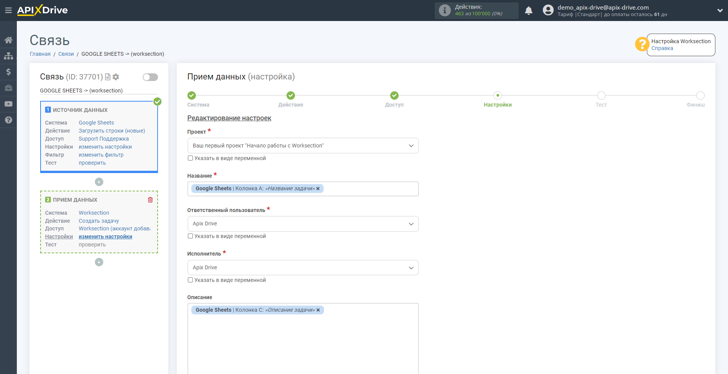Open the connection log document icon
The width and height of the screenshot is (728, 374).
coord(108,77)
